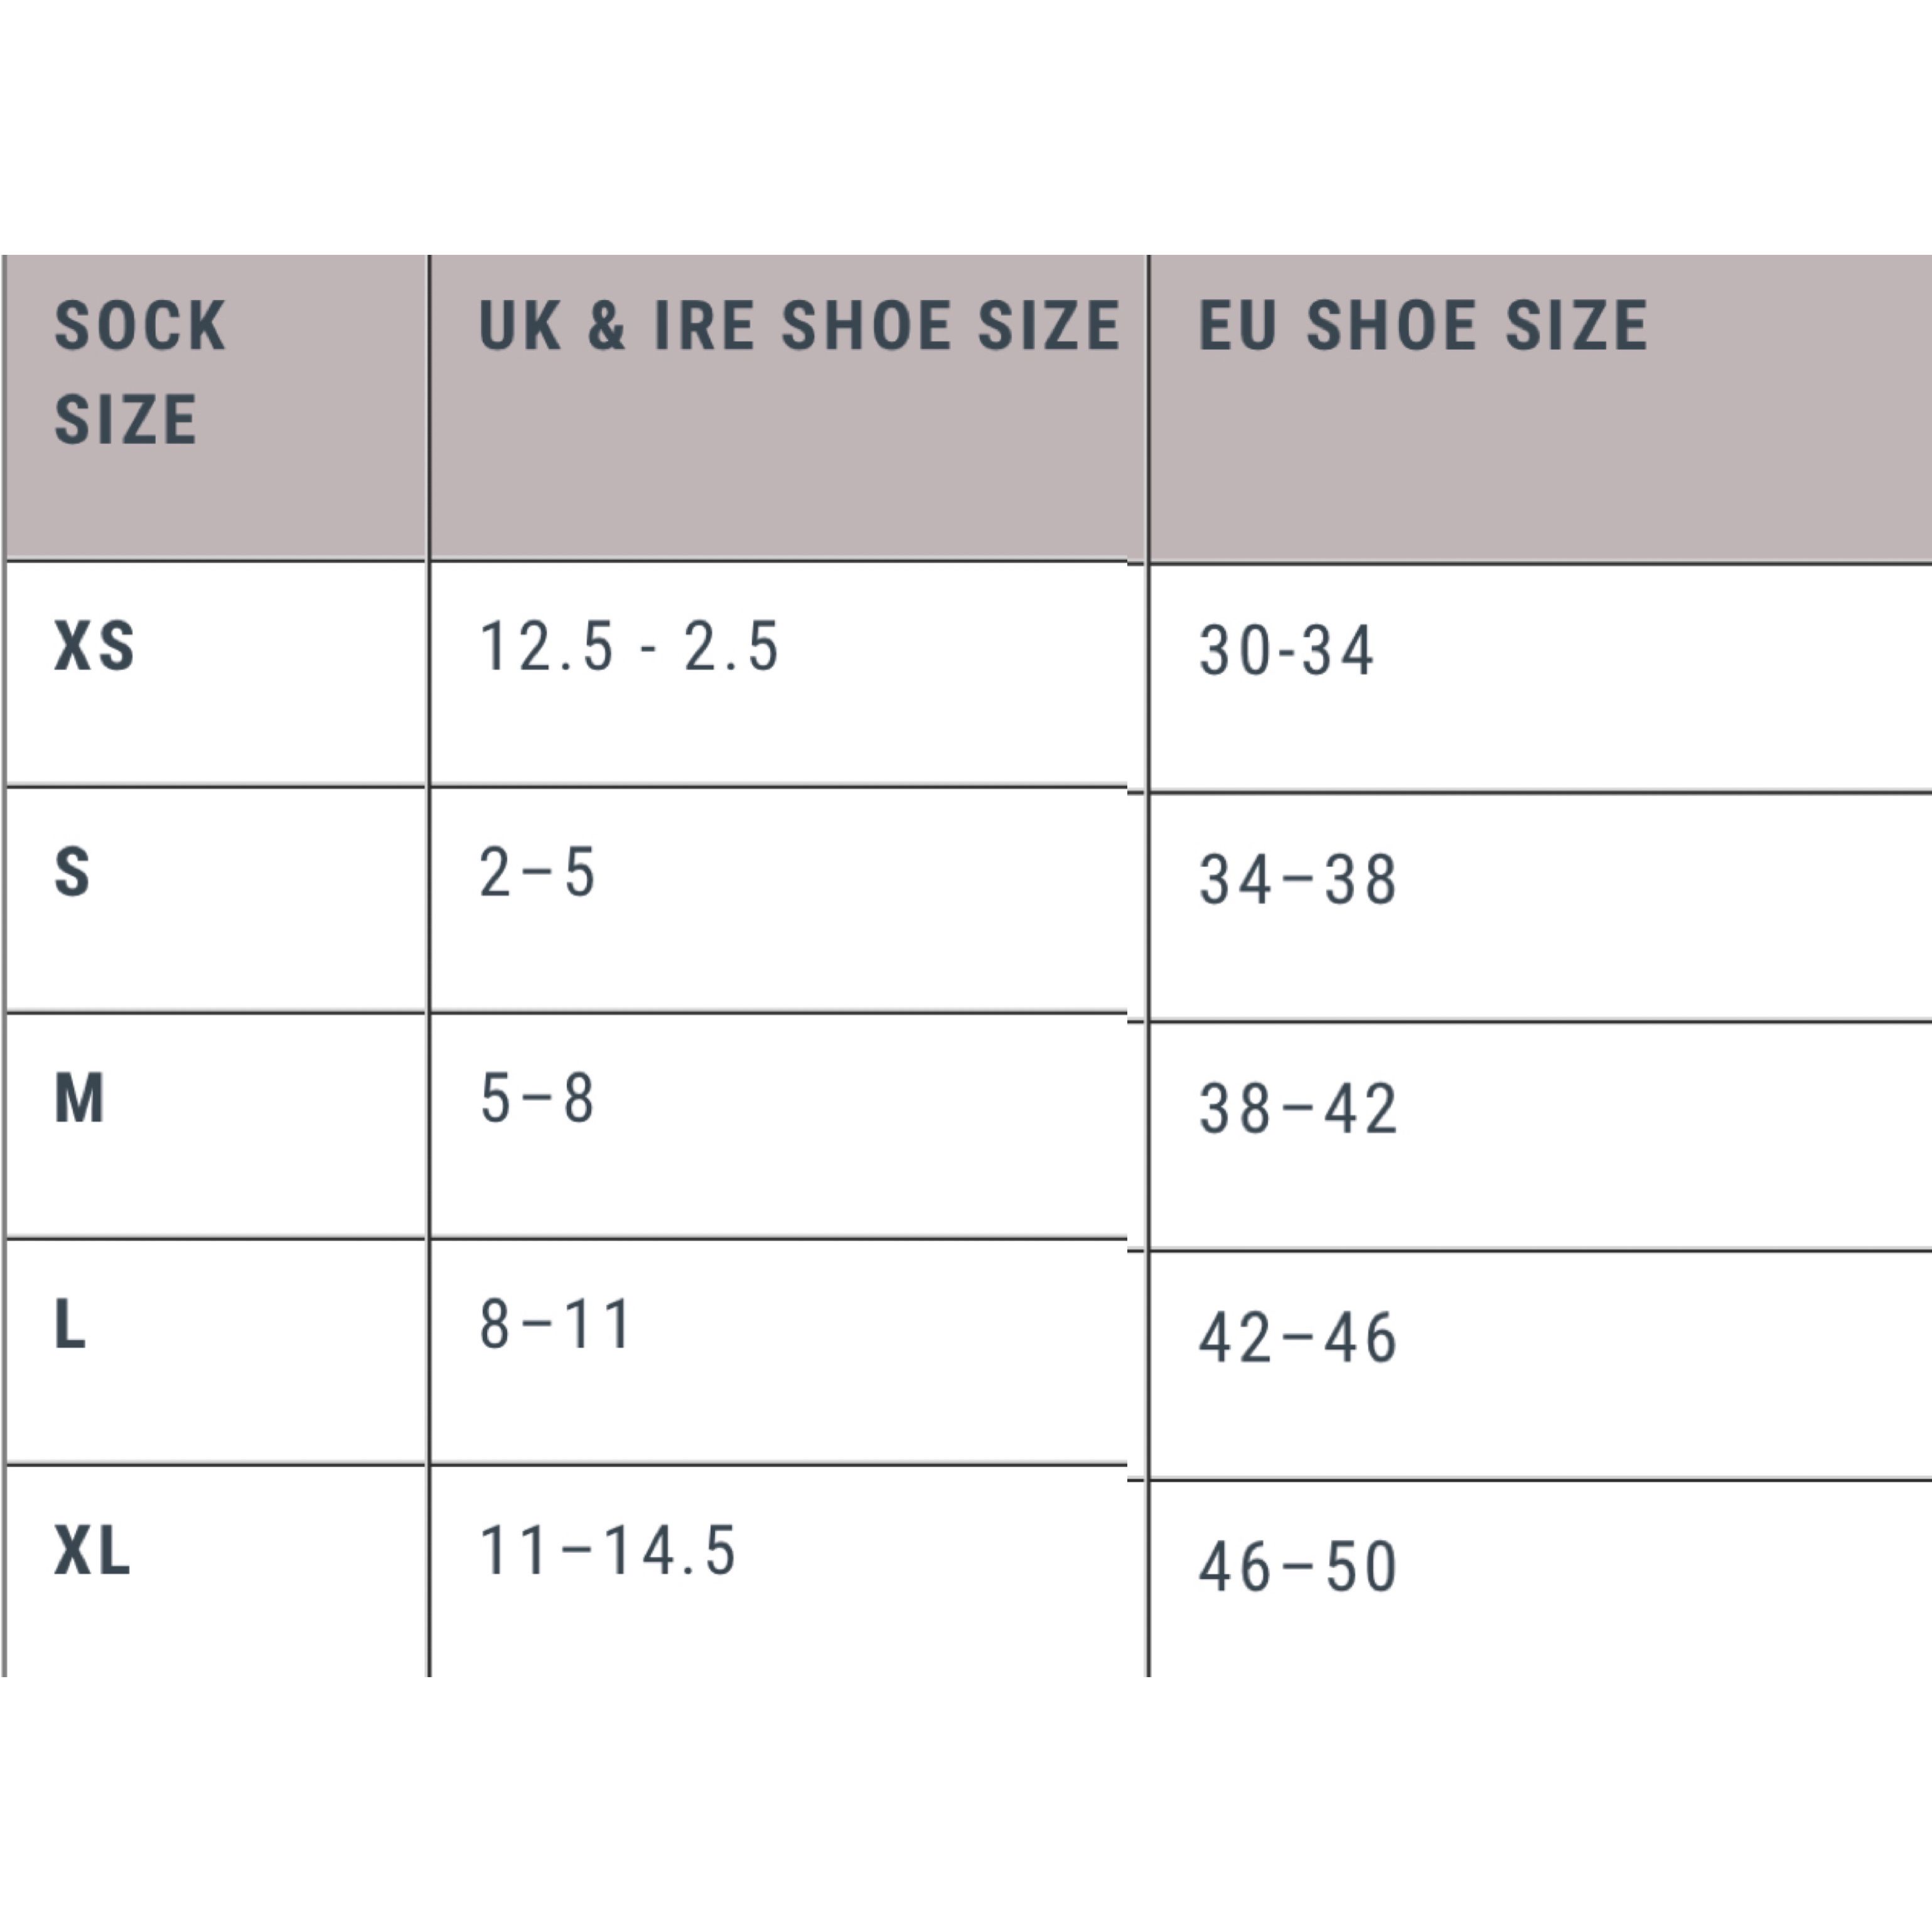Click the 38–42 EU size value
The width and height of the screenshot is (1932, 1932).
pos(1298,1109)
